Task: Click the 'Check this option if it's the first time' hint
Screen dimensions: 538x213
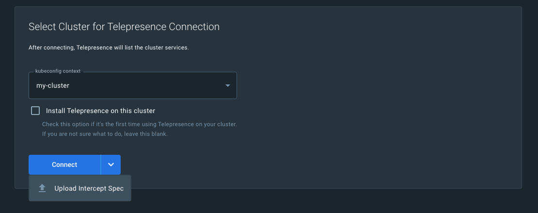Action: (x=139, y=124)
